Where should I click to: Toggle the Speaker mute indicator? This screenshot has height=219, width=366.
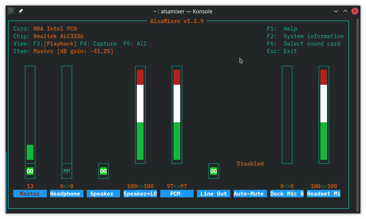[103, 171]
